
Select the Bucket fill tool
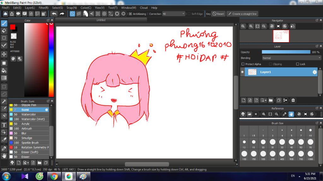click(4, 71)
